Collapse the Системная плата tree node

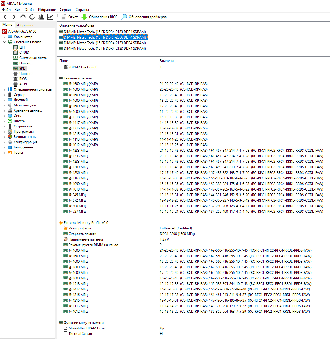click(4, 42)
